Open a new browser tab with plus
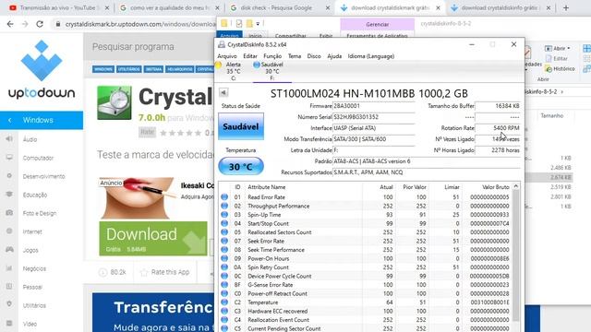Viewport: 591px width, 332px height. 566,8
